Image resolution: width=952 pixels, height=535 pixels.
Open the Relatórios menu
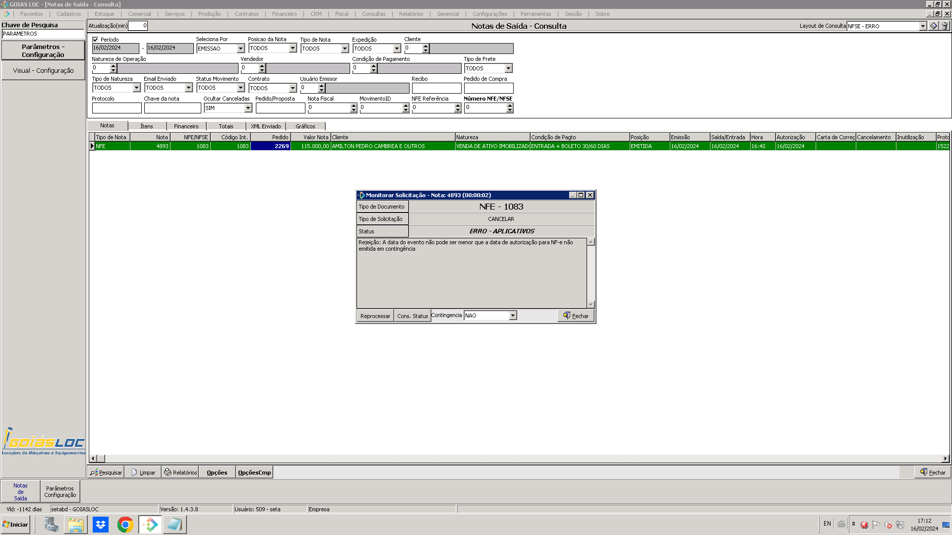(x=411, y=14)
